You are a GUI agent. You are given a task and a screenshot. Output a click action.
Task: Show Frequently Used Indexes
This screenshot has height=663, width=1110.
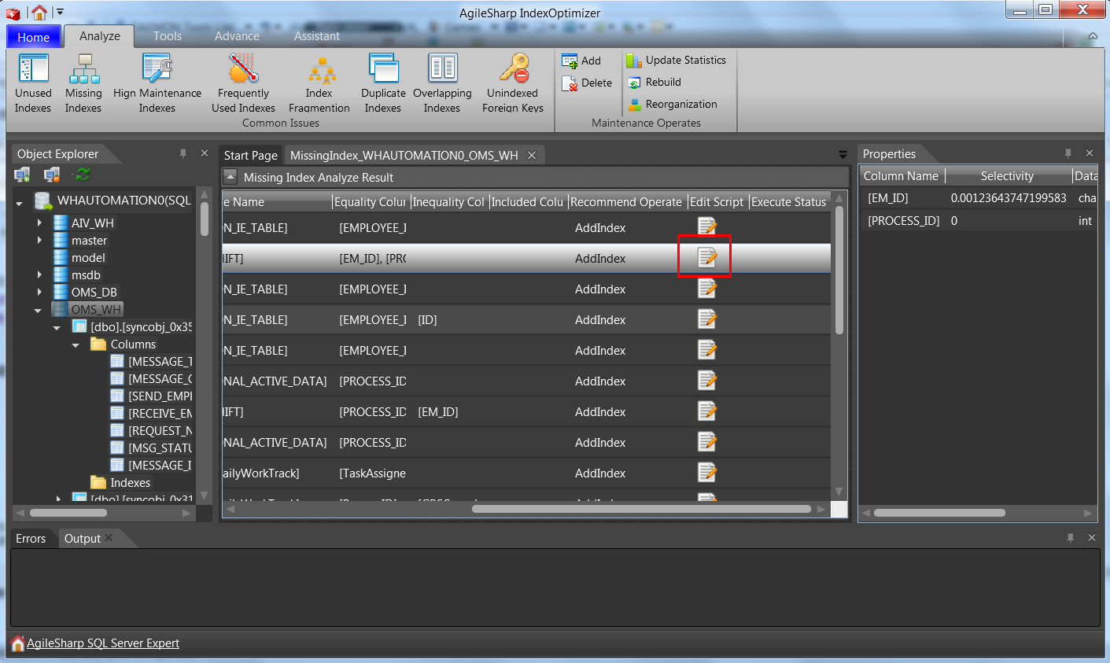(x=244, y=83)
